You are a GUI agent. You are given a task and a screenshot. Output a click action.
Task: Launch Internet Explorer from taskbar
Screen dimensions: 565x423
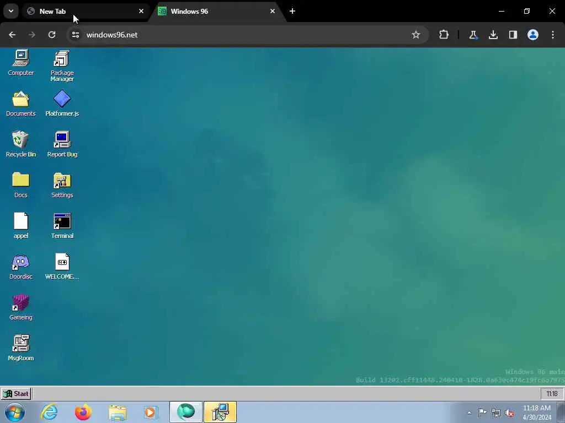click(x=49, y=412)
